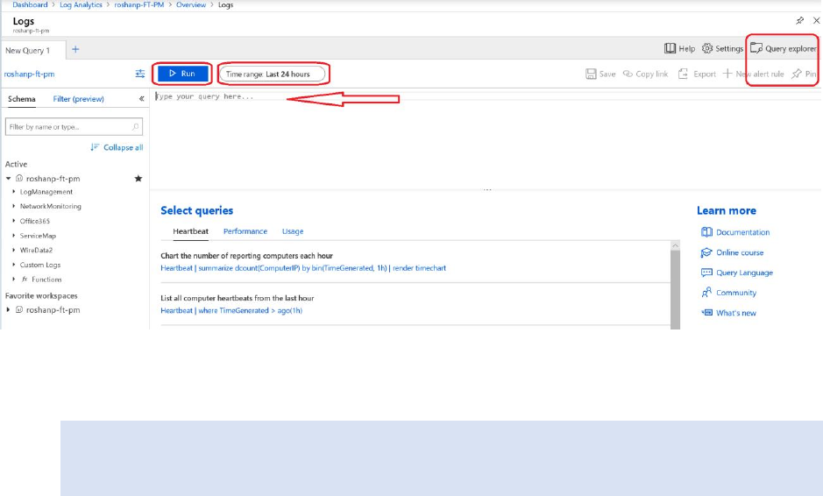
Task: Click into the query editor text area
Action: 487,139
